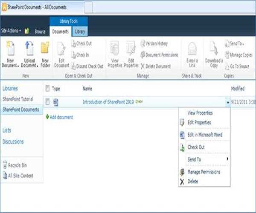Click the Download a Copy icon
The height and width of the screenshot is (213, 256).
[x=214, y=49]
